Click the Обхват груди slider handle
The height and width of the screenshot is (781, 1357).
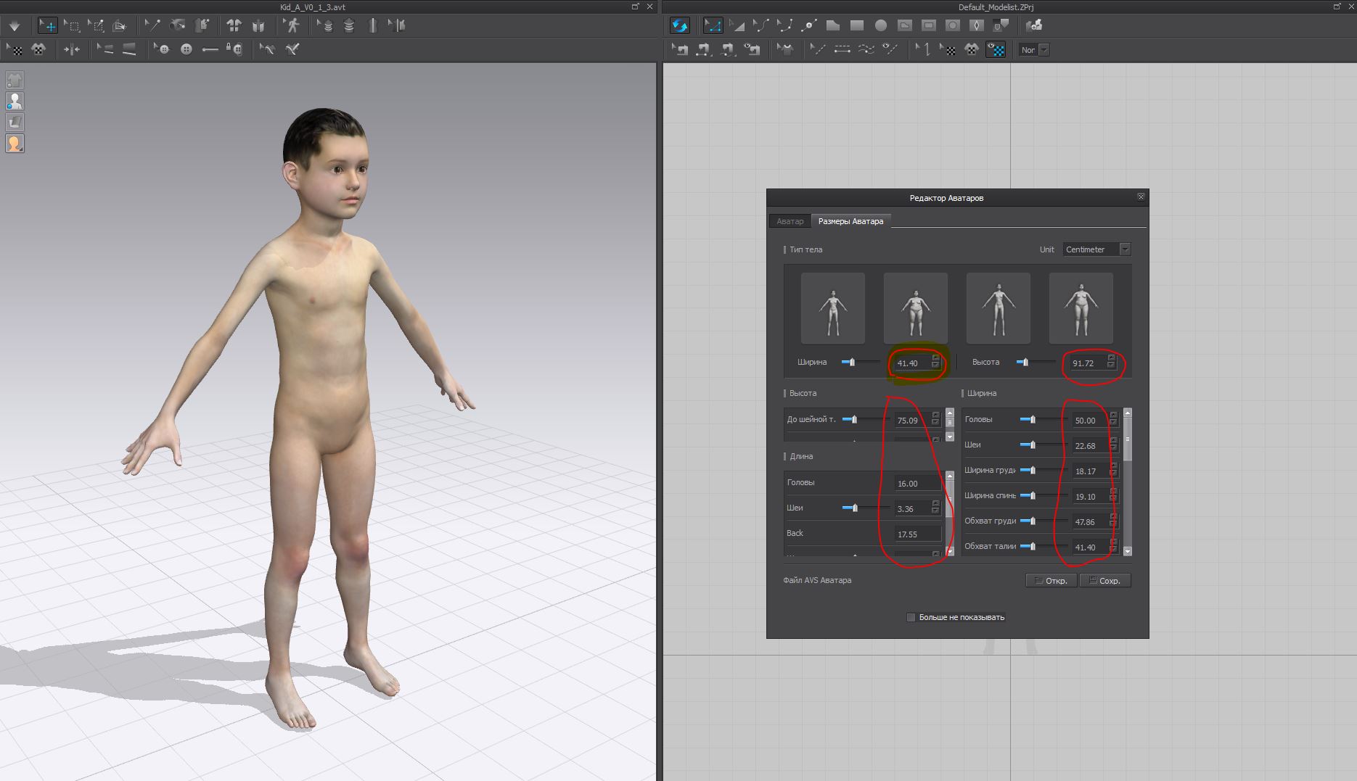(x=1033, y=521)
